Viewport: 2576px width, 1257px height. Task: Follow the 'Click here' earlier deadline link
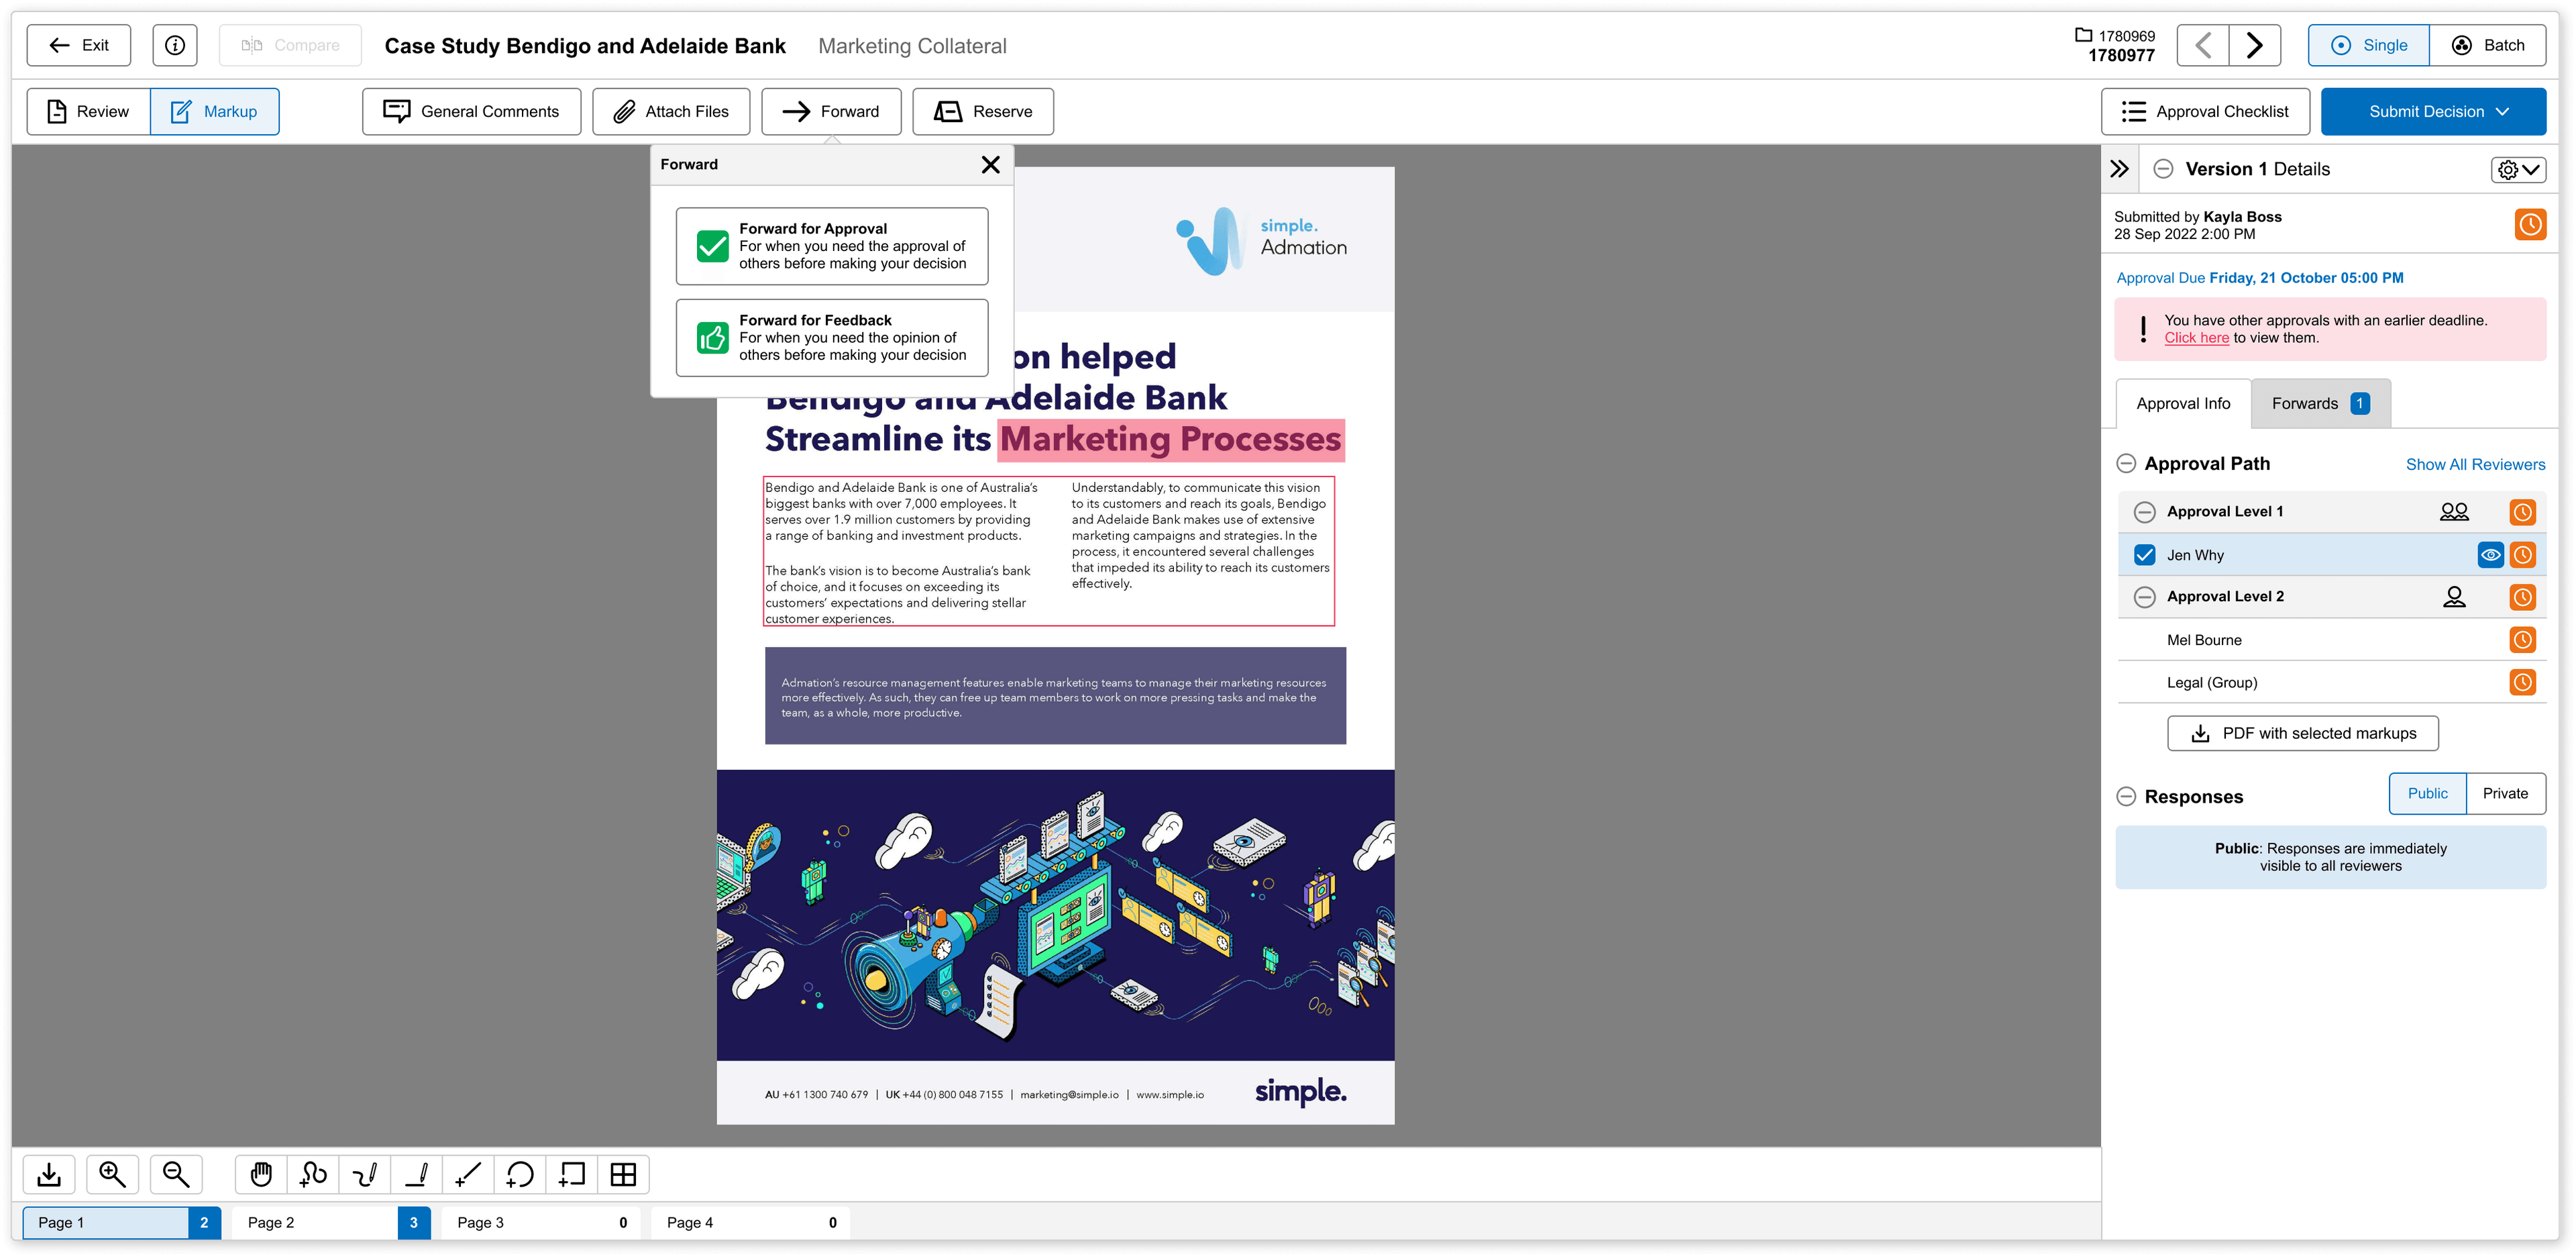point(2197,338)
